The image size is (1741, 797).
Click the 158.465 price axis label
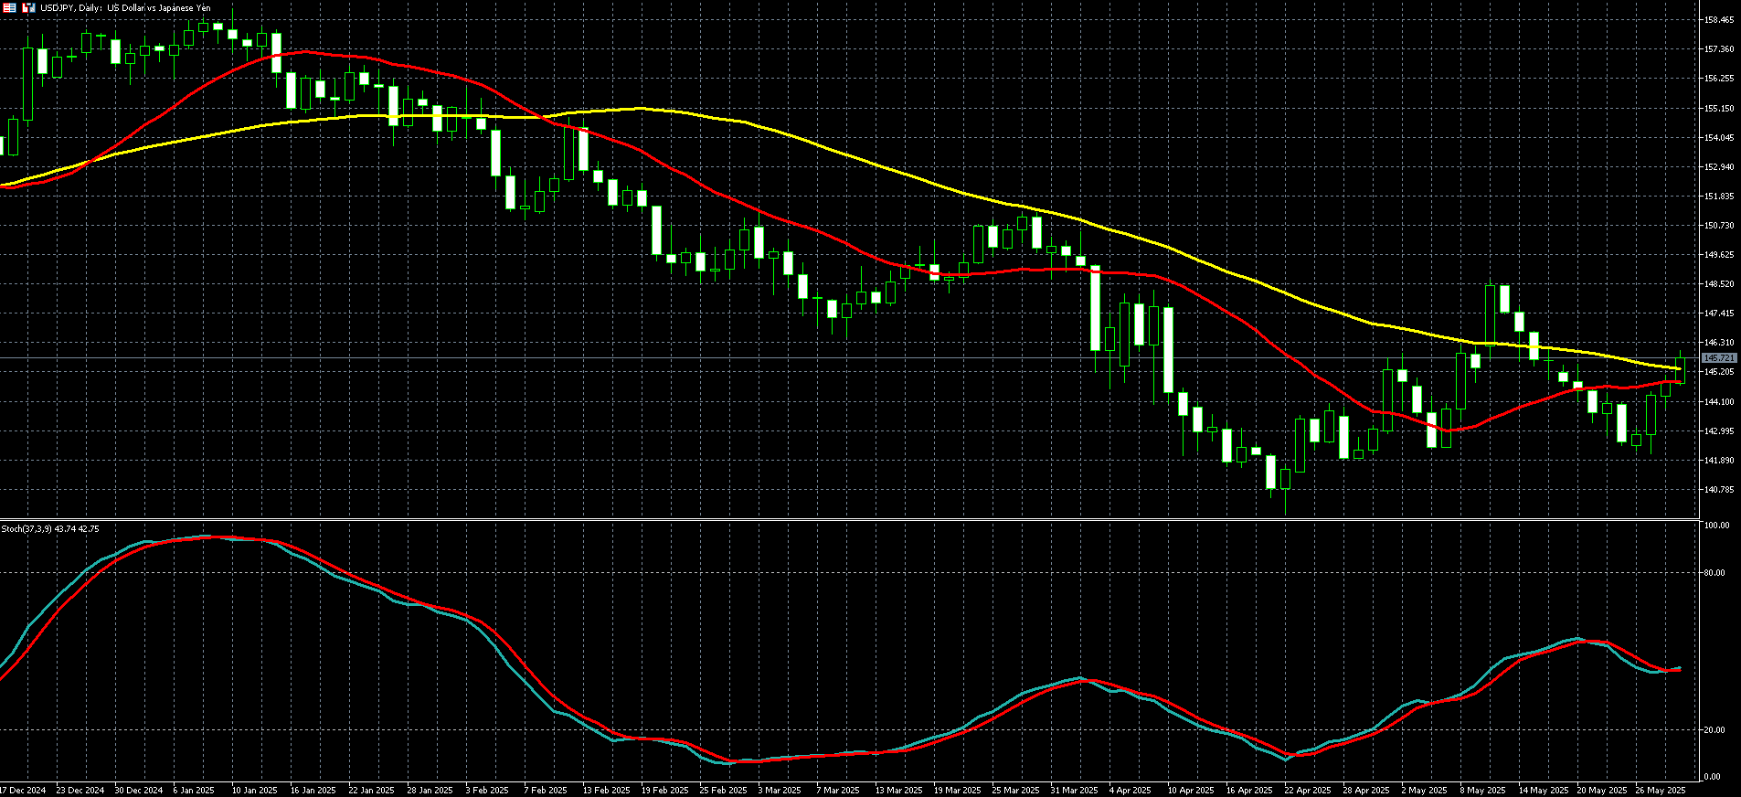(1720, 20)
